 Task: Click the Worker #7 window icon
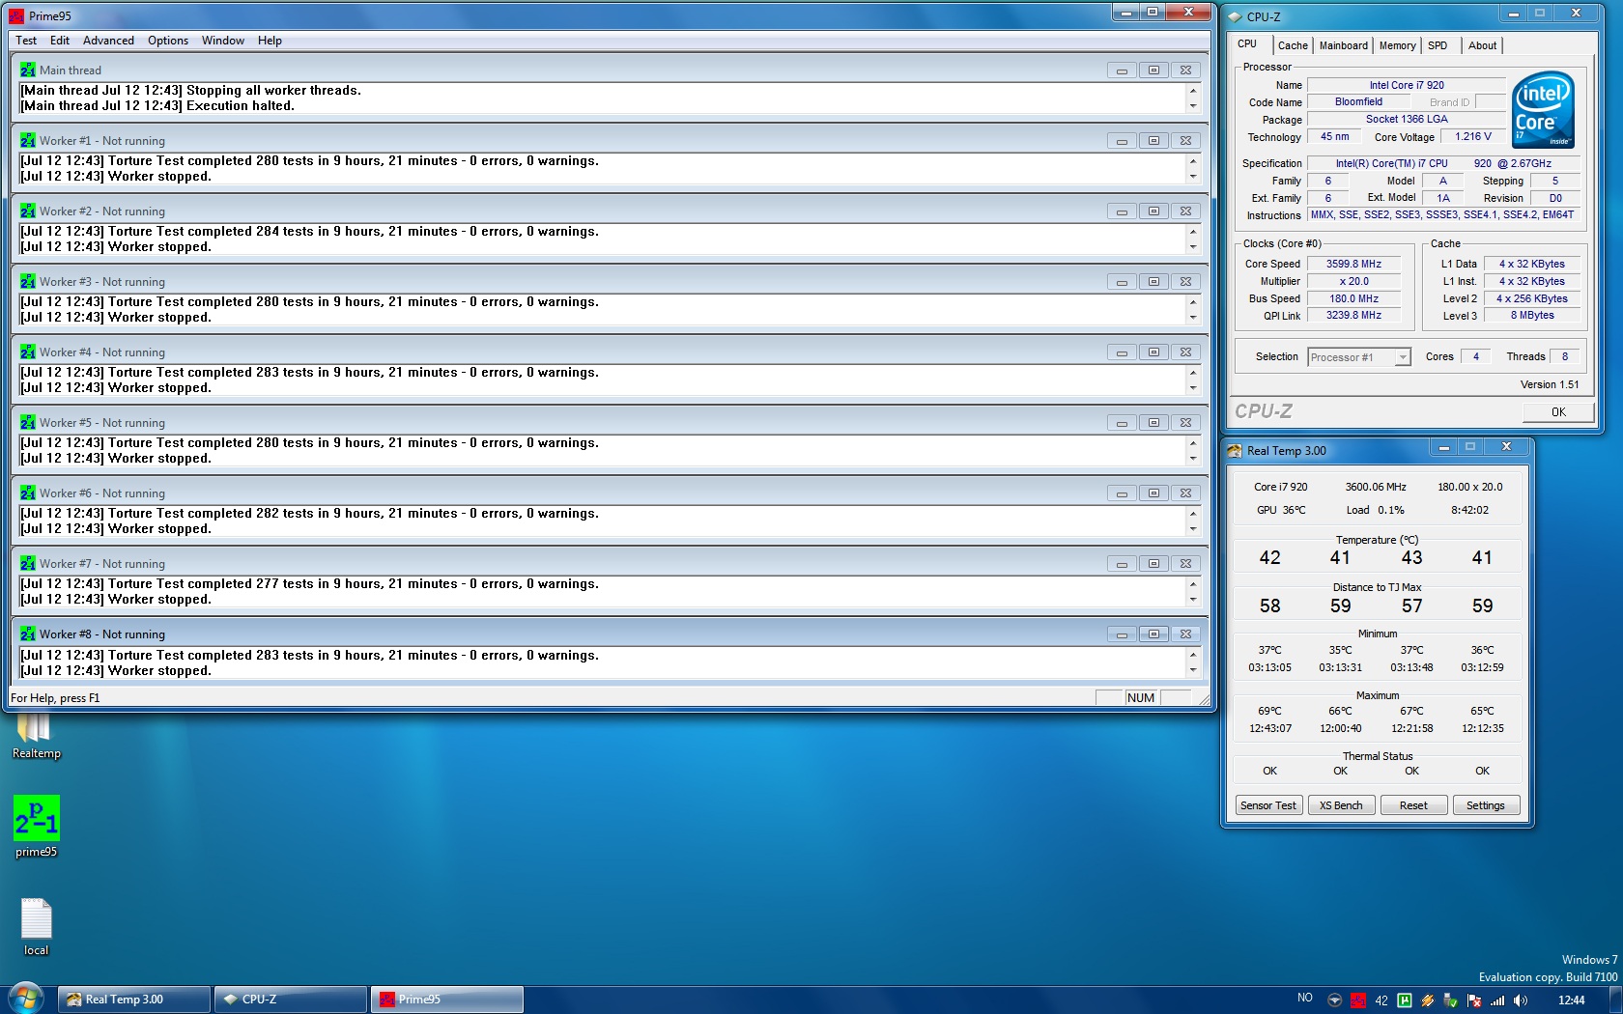(x=27, y=563)
